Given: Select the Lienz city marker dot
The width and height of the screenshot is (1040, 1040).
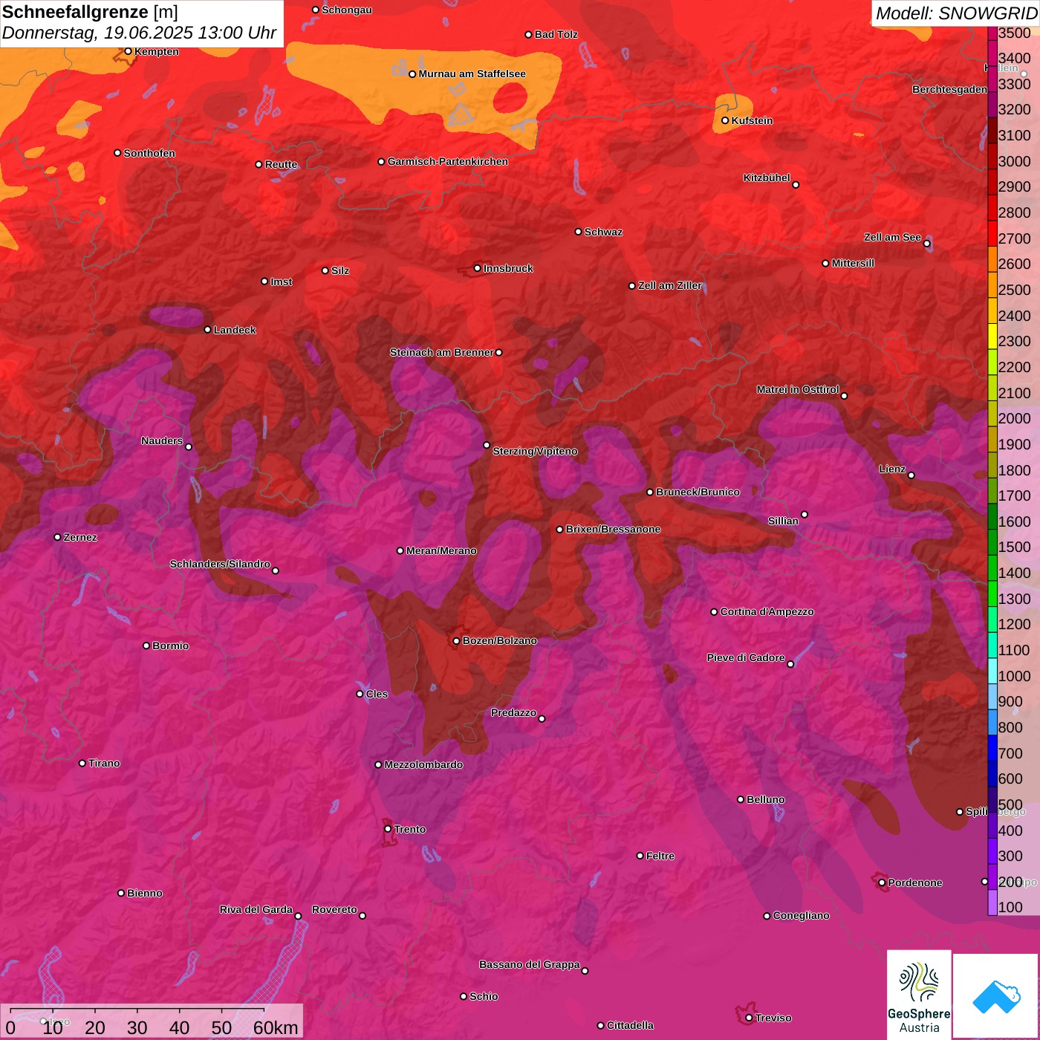Looking at the screenshot, I should (911, 475).
